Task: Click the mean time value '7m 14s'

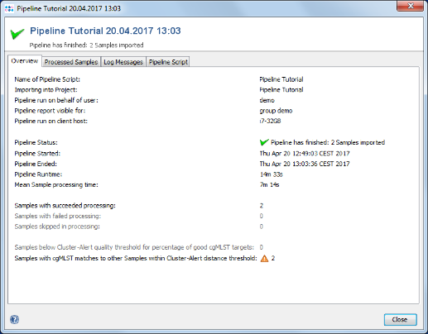Action: coord(270,184)
